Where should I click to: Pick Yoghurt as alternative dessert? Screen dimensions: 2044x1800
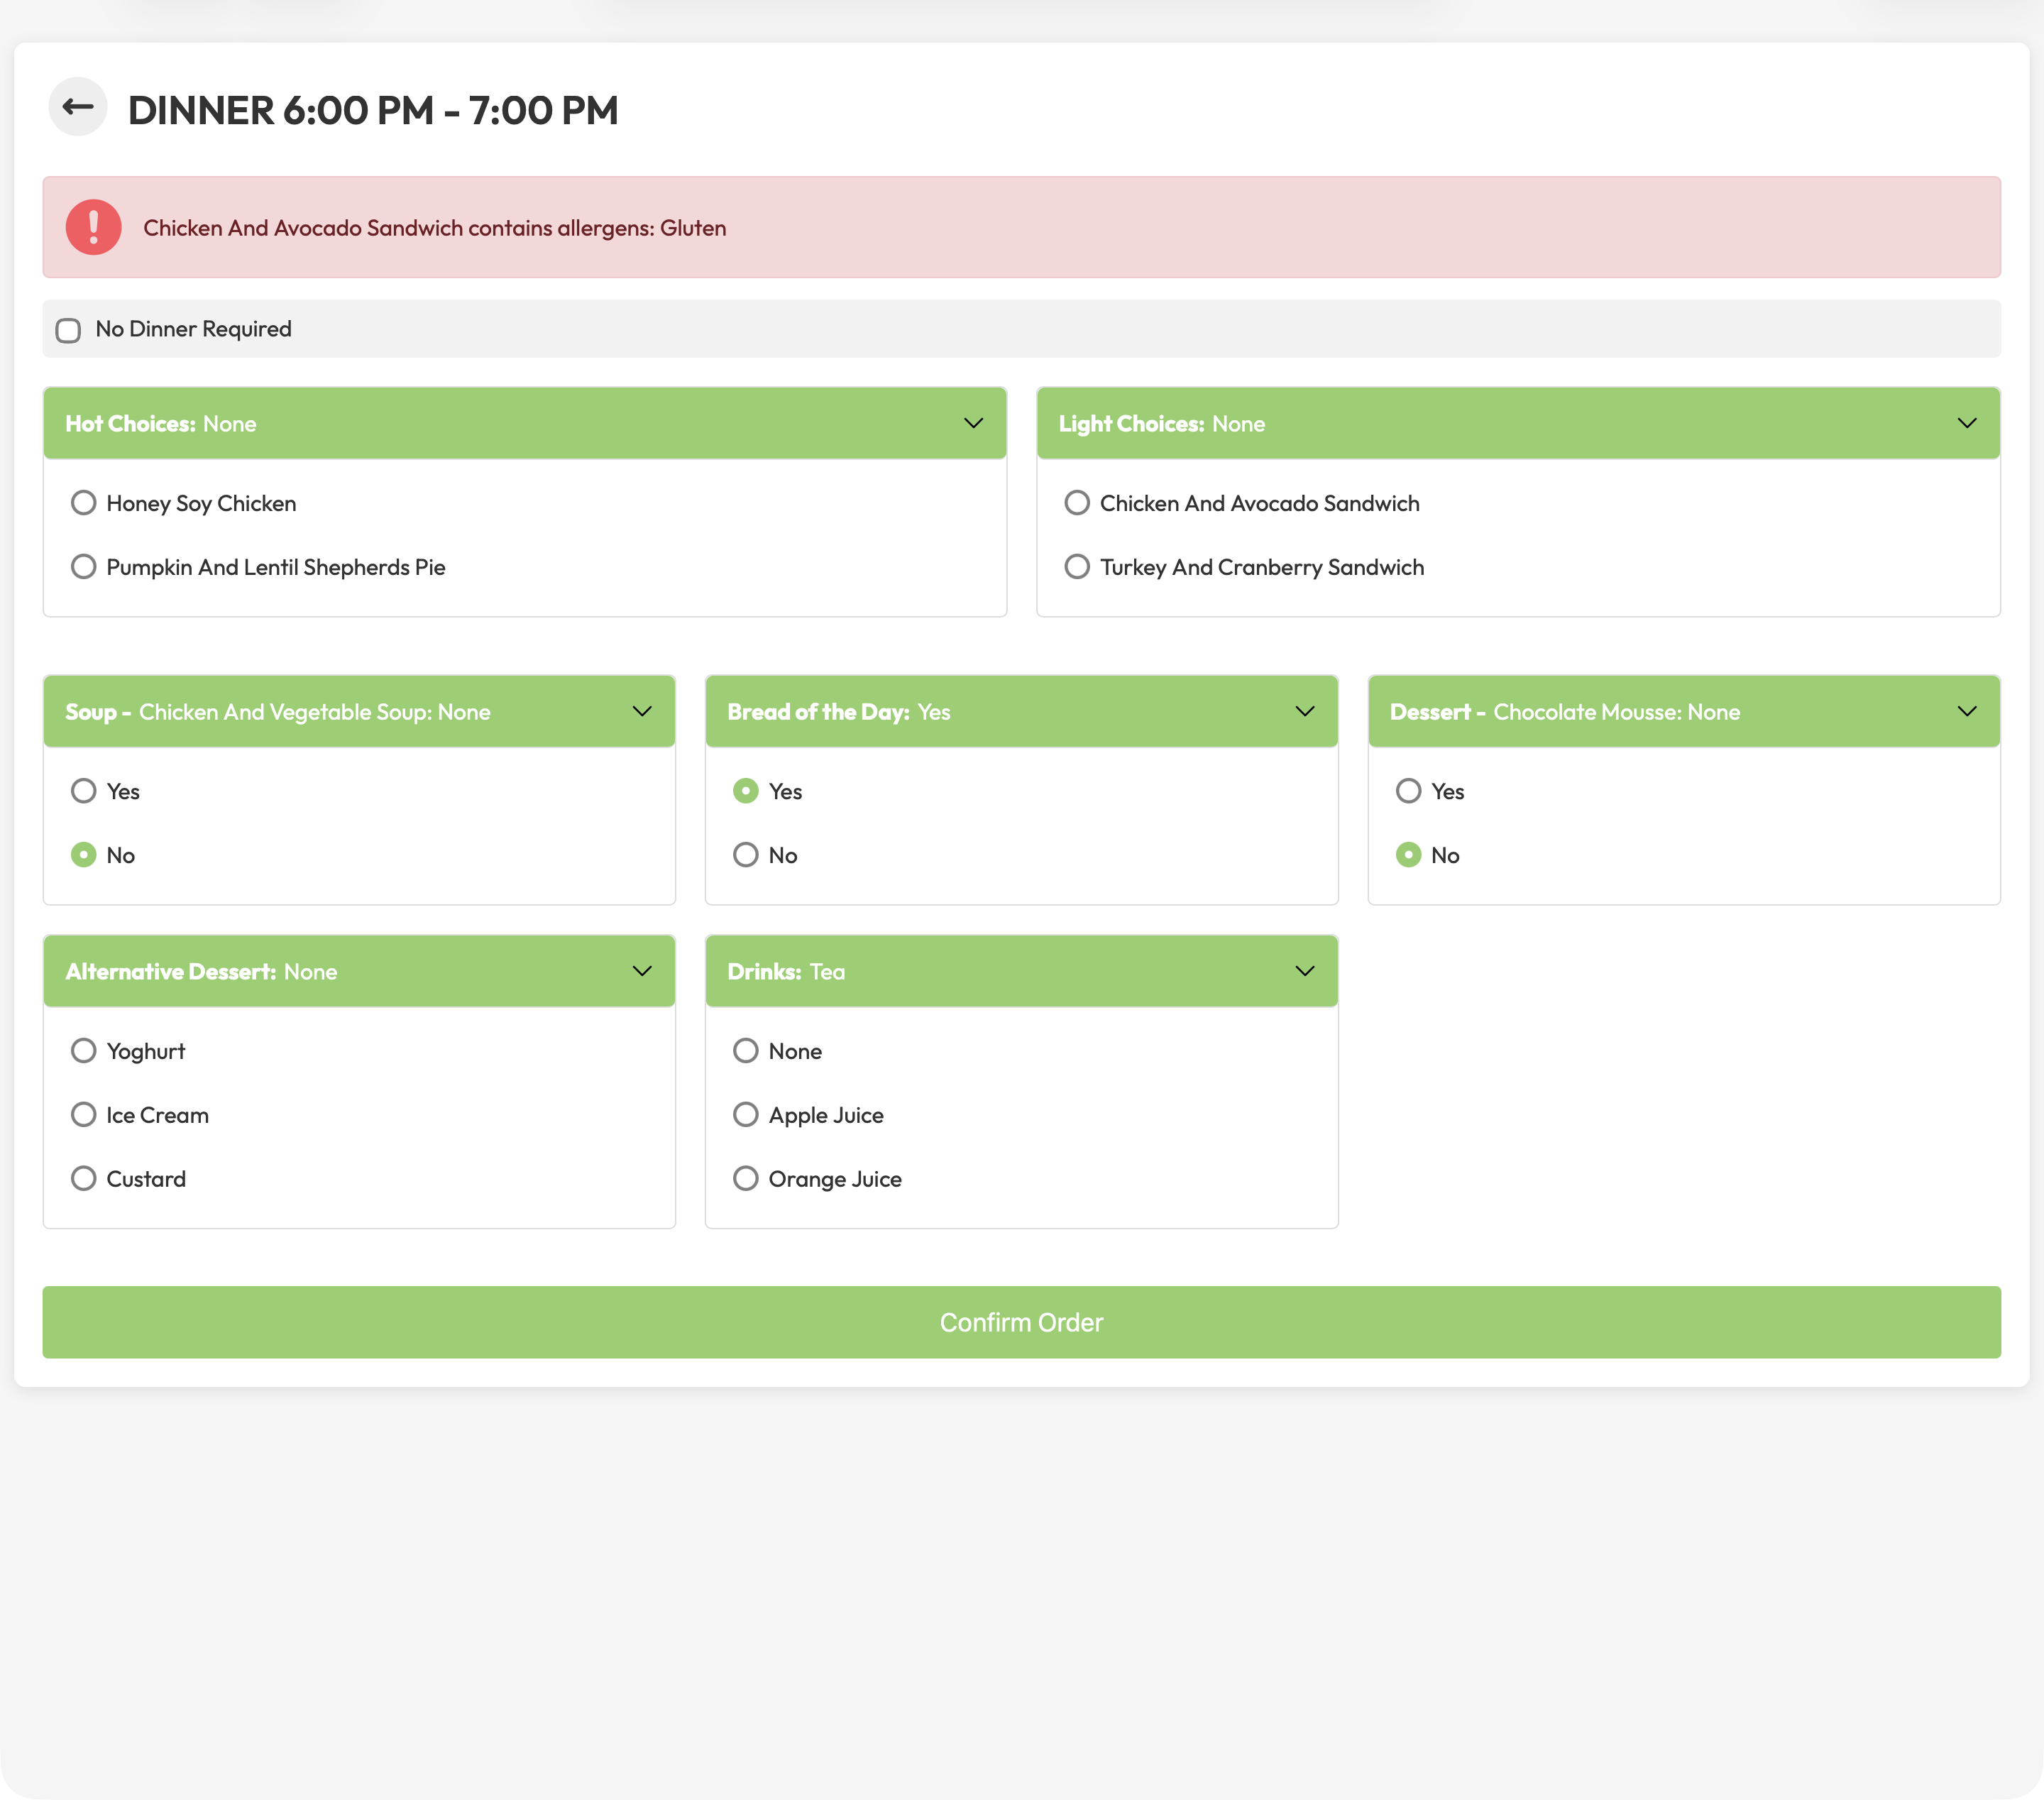click(x=84, y=1051)
